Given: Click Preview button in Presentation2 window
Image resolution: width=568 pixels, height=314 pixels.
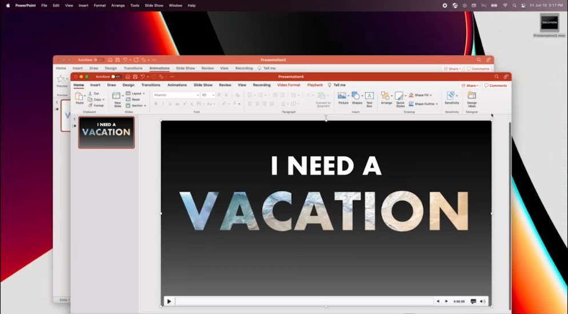Looking at the screenshot, I should point(62,81).
